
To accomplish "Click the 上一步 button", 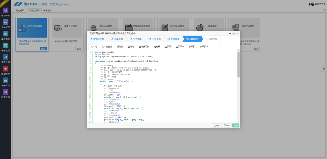I will point(217,126).
